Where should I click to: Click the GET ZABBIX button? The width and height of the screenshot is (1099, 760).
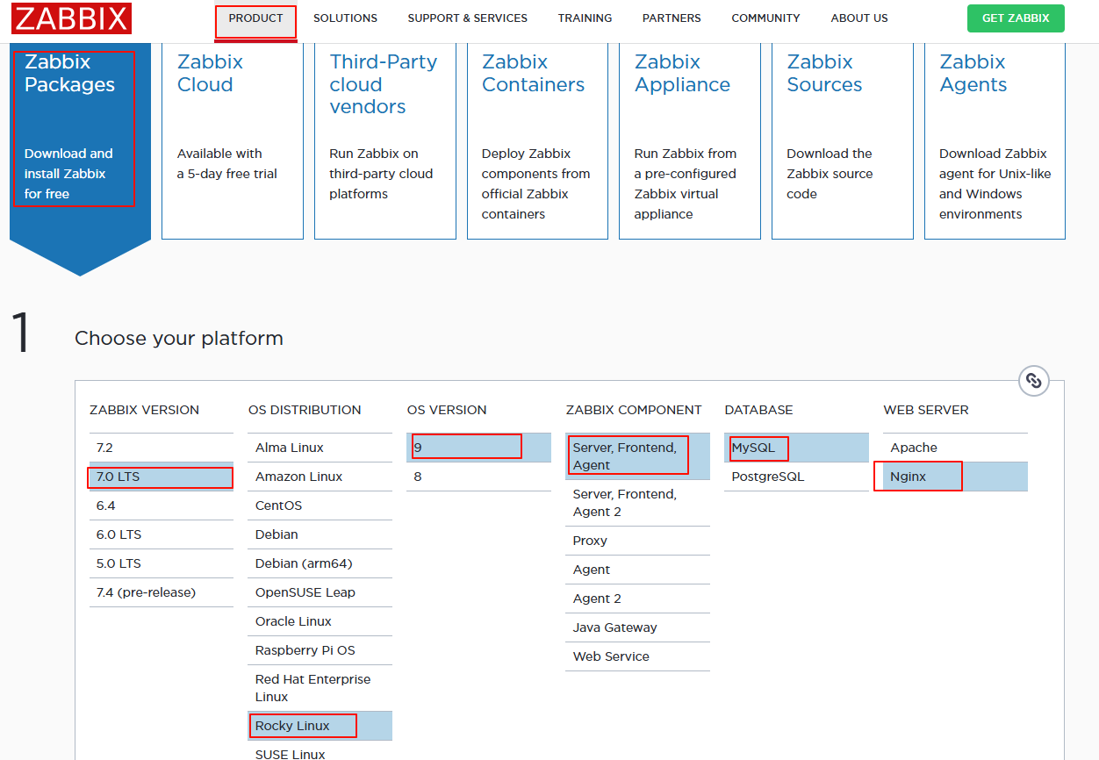click(1016, 18)
